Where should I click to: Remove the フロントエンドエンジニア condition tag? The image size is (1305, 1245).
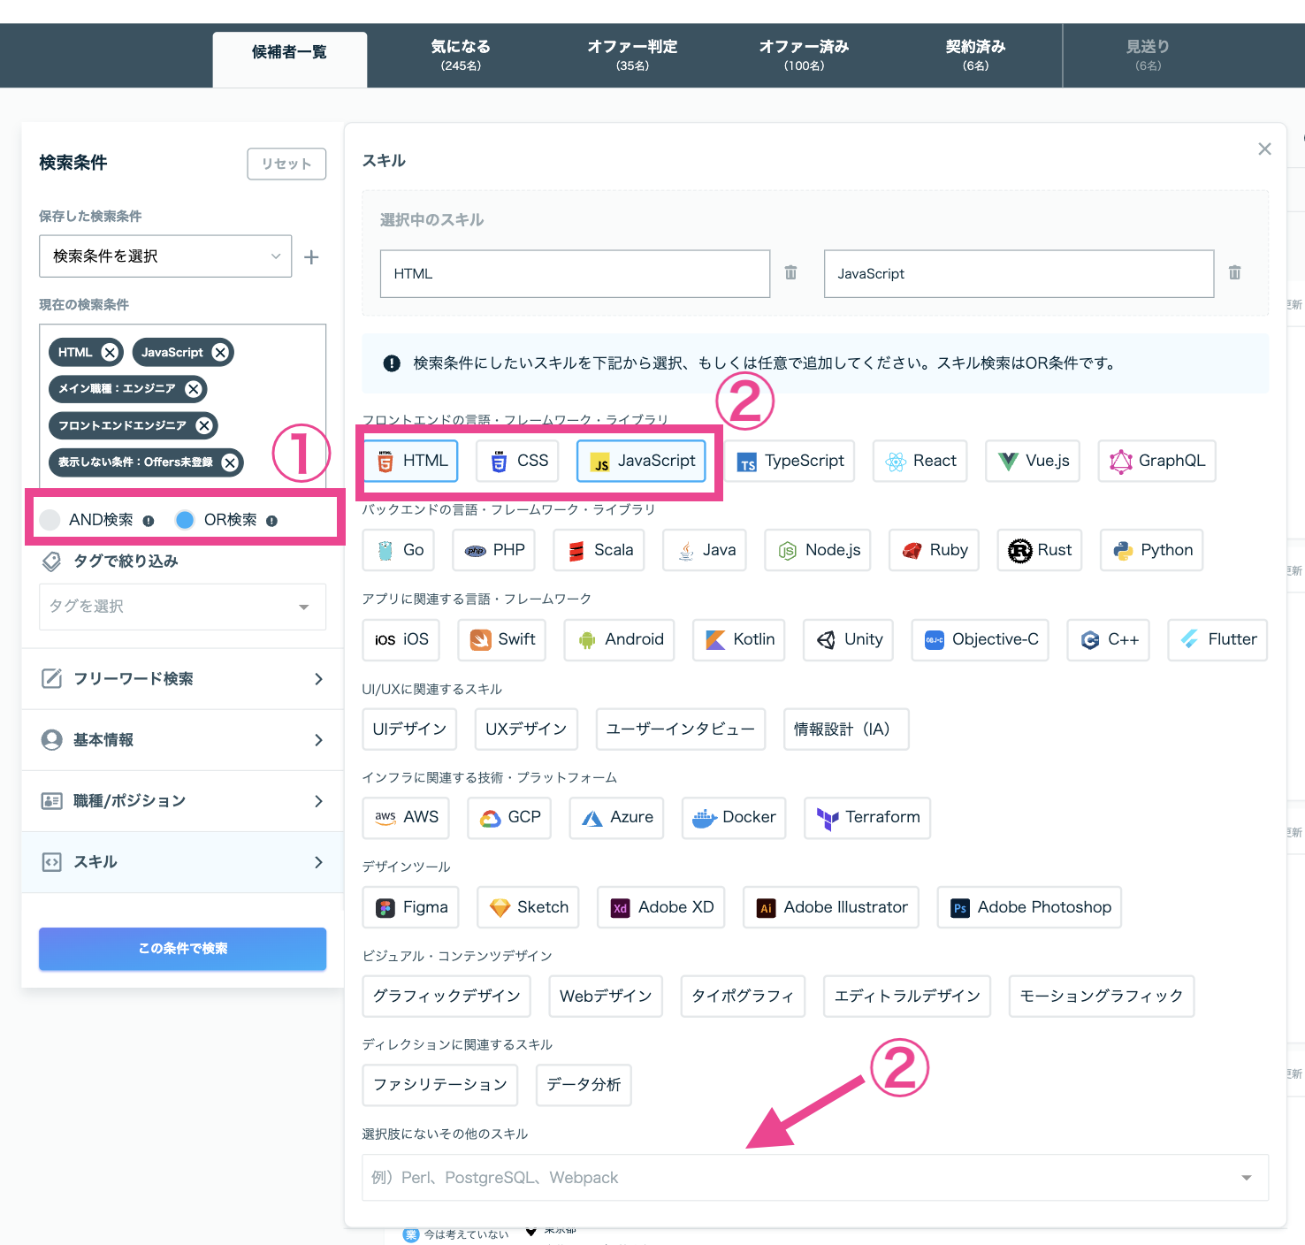tap(204, 425)
